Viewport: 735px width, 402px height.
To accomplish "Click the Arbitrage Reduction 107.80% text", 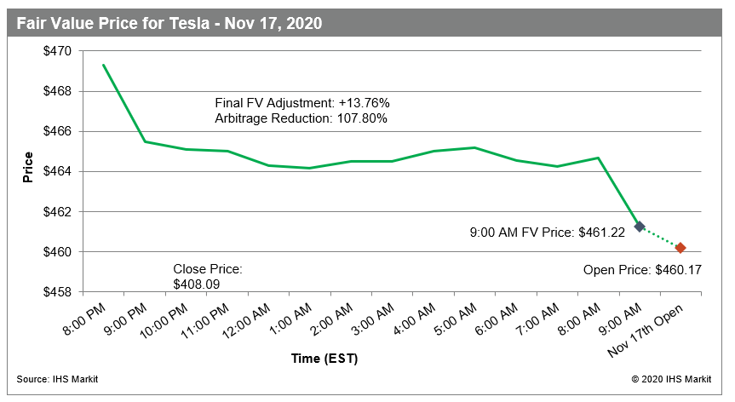I will coord(301,118).
